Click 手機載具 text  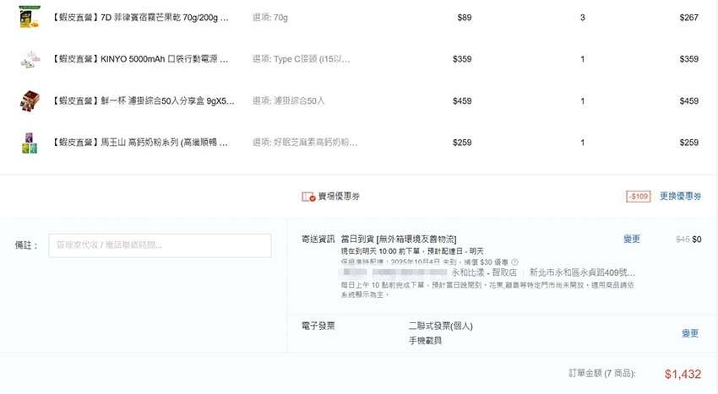425,341
